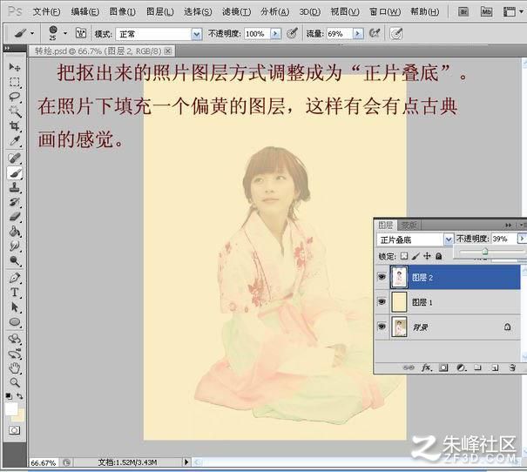
Task: Open the layer blend mode 正片叠底 dropdown
Action: [x=449, y=239]
